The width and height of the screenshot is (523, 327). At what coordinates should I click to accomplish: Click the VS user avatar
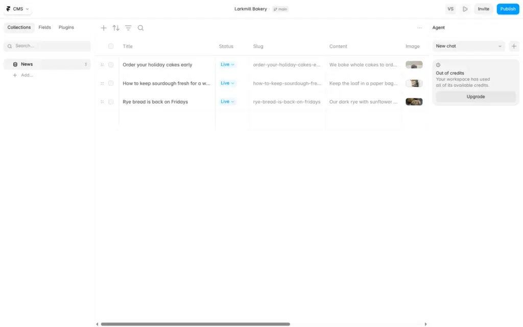[x=450, y=9]
